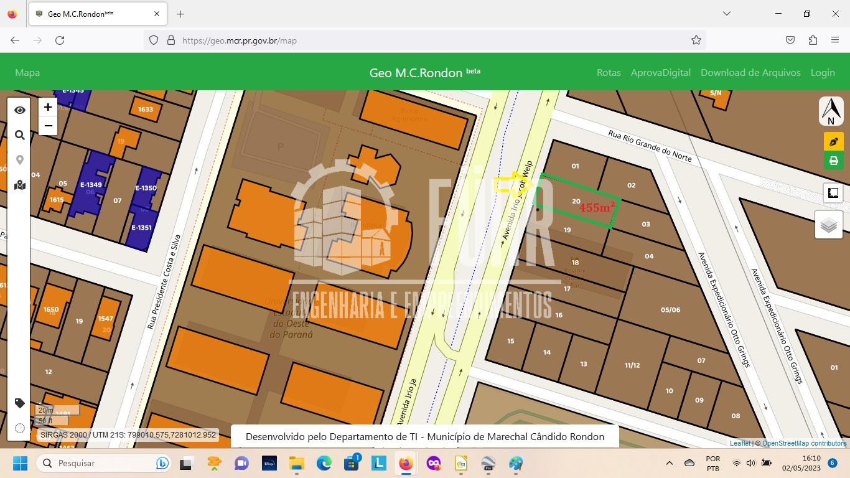Select lot 05/06 on the map

click(x=670, y=309)
